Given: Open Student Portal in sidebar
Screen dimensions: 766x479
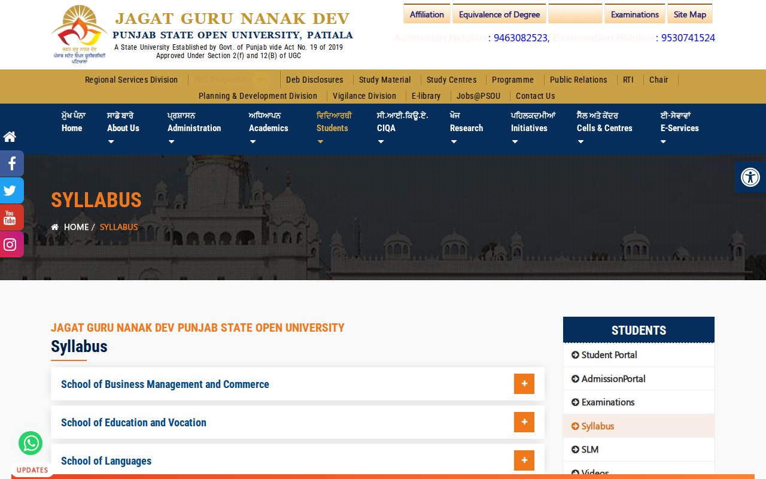Looking at the screenshot, I should click(639, 355).
